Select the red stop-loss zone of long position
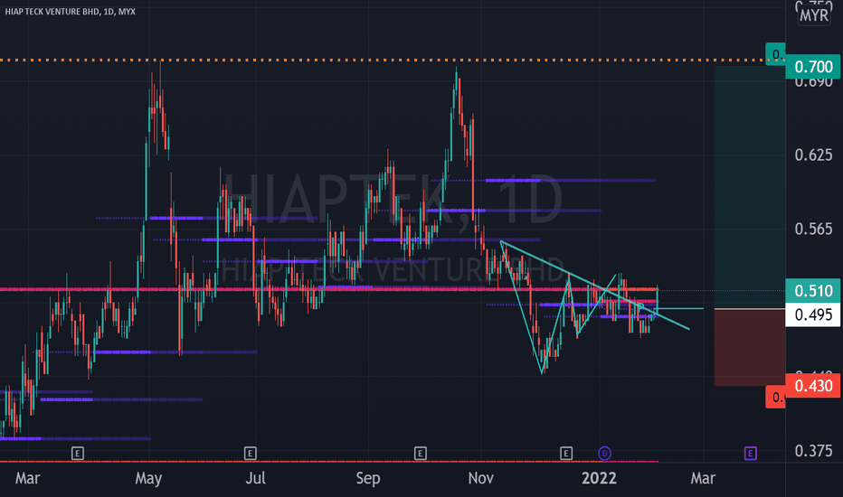 (x=750, y=348)
